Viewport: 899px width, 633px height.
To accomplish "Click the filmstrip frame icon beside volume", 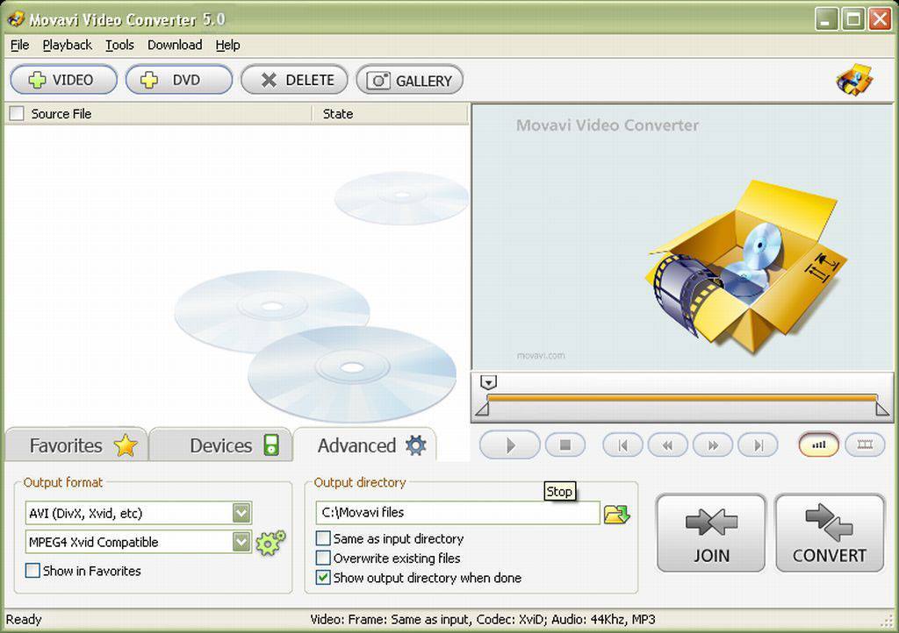I will 865,445.
